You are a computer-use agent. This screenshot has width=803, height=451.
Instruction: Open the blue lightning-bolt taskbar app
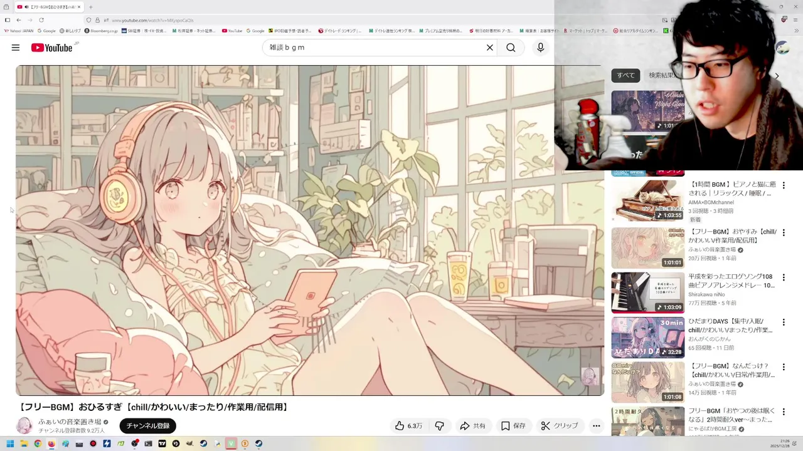pos(107,443)
